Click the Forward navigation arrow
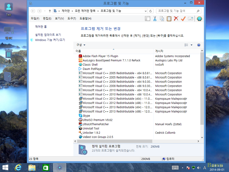This screenshot has width=229, height=172. [39, 11]
